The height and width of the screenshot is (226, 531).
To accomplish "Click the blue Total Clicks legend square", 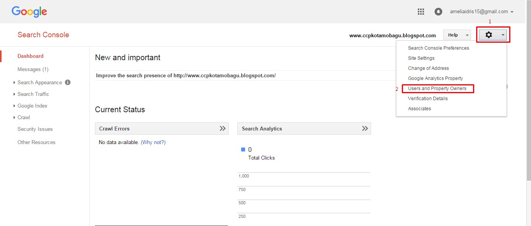I will (243, 150).
